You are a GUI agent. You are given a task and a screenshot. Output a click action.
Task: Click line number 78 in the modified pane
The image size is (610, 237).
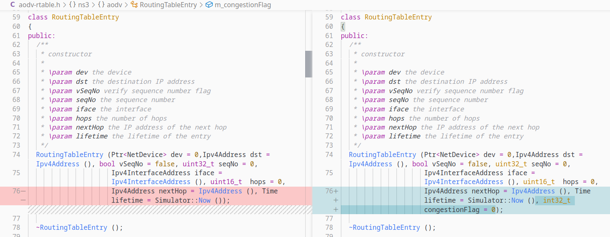click(329, 228)
